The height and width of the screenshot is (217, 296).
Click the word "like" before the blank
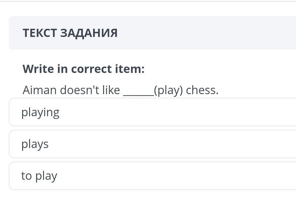111,90
